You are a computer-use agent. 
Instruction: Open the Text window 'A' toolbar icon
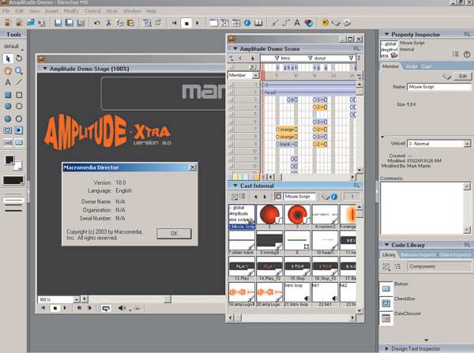point(297,23)
